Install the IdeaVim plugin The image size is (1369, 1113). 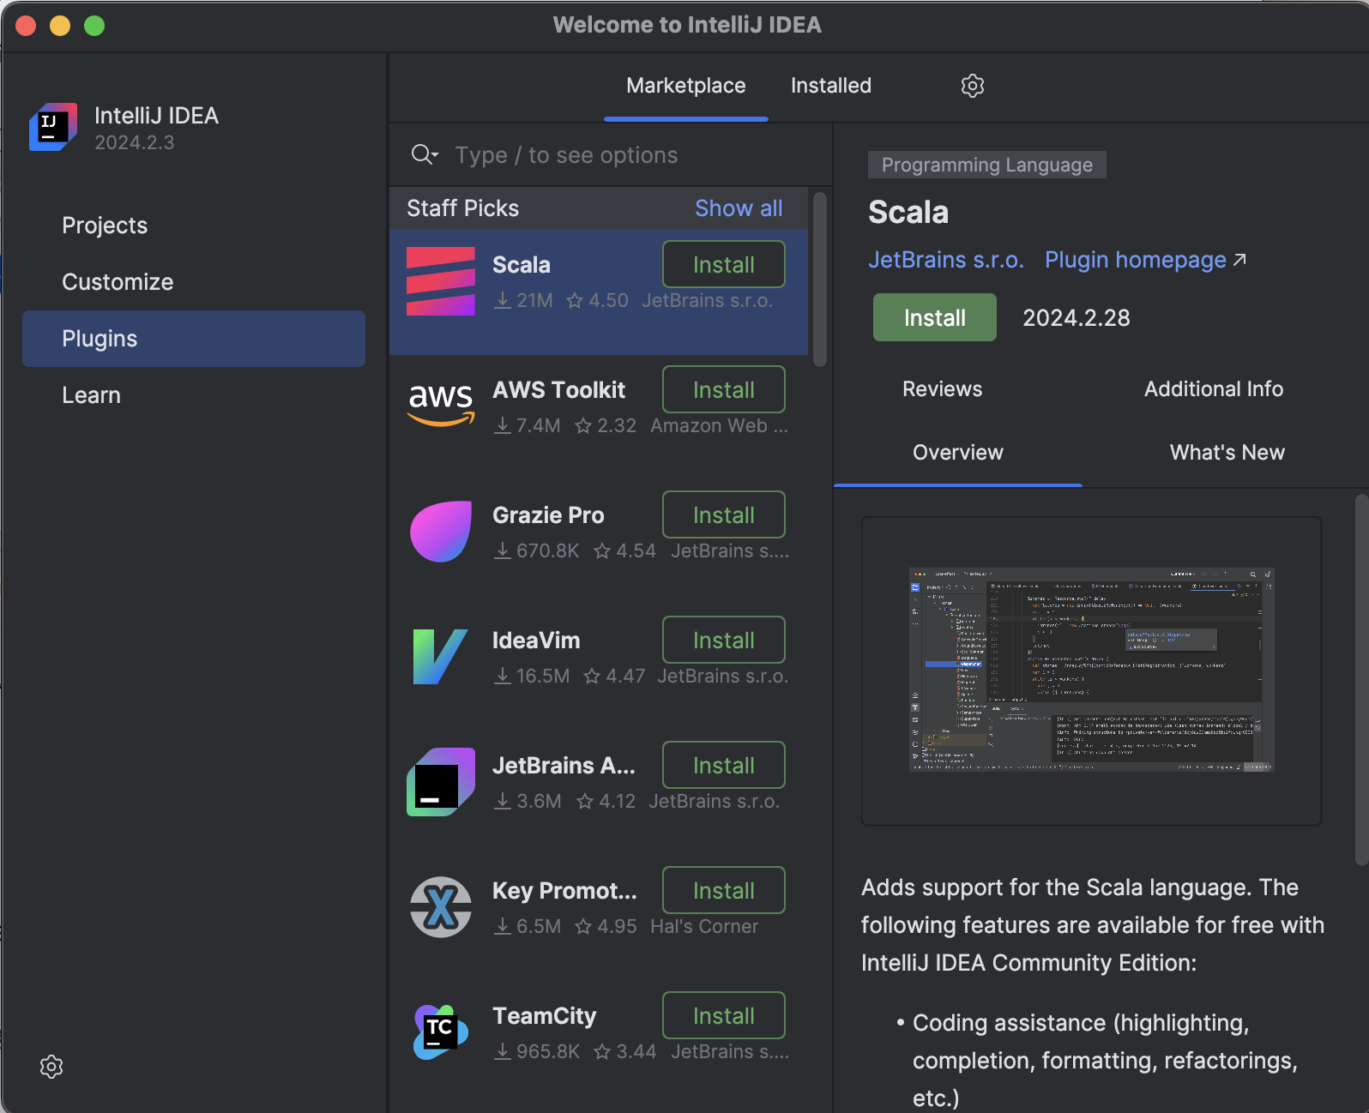coord(724,640)
